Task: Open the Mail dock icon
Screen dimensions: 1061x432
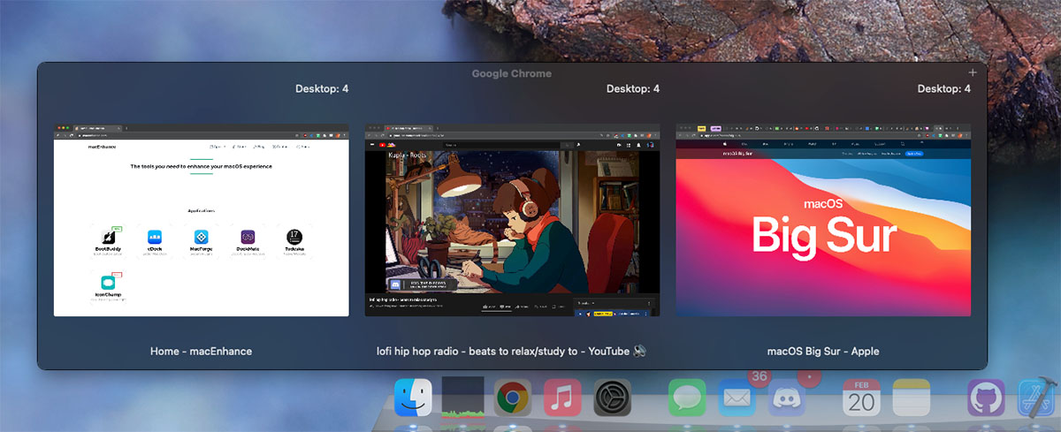Action: pos(737,398)
